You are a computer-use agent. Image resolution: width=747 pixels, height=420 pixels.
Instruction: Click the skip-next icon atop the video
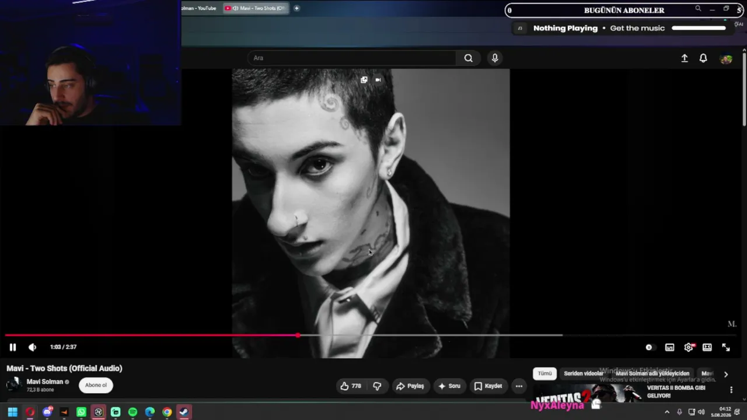pos(378,80)
